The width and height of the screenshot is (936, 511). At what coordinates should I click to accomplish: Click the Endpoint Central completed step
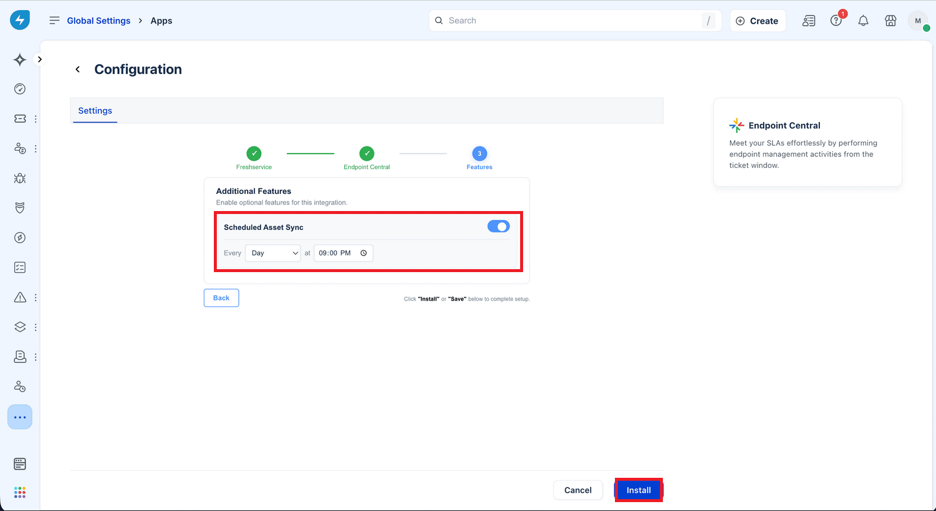click(x=367, y=154)
